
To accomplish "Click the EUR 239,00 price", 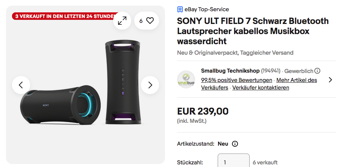I will coord(203,111).
